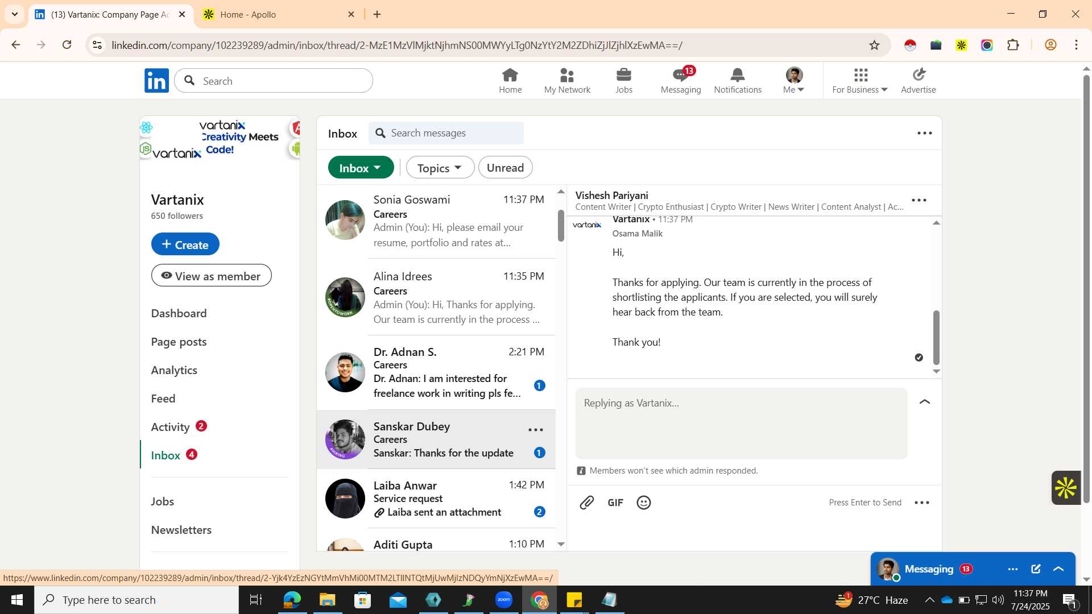Open Analytics in sidebar
The height and width of the screenshot is (614, 1092).
coord(174,370)
